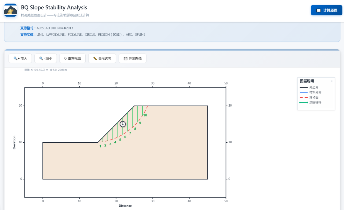Click the 图层说明 legend title
This screenshot has width=344, height=210.
click(x=307, y=81)
